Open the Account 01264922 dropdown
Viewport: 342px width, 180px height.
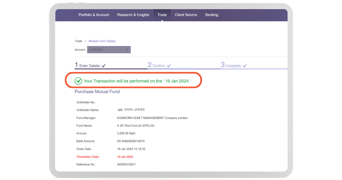click(x=109, y=50)
